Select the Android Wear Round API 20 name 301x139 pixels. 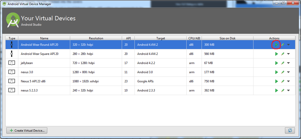tap(39, 45)
